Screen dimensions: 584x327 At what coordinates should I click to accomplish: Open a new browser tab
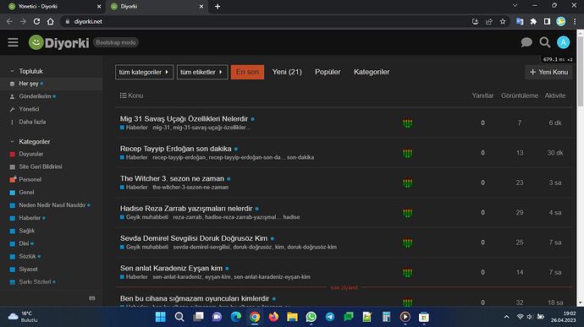(218, 6)
